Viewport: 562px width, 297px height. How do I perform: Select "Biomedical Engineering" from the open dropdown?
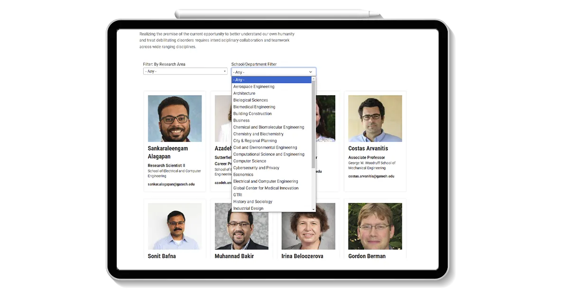coord(255,107)
